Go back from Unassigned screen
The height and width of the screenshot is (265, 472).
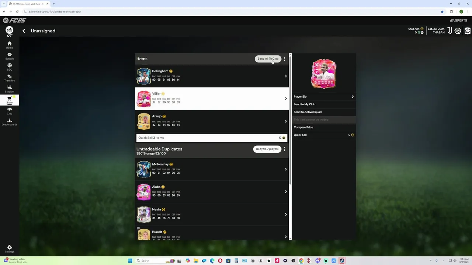(24, 31)
